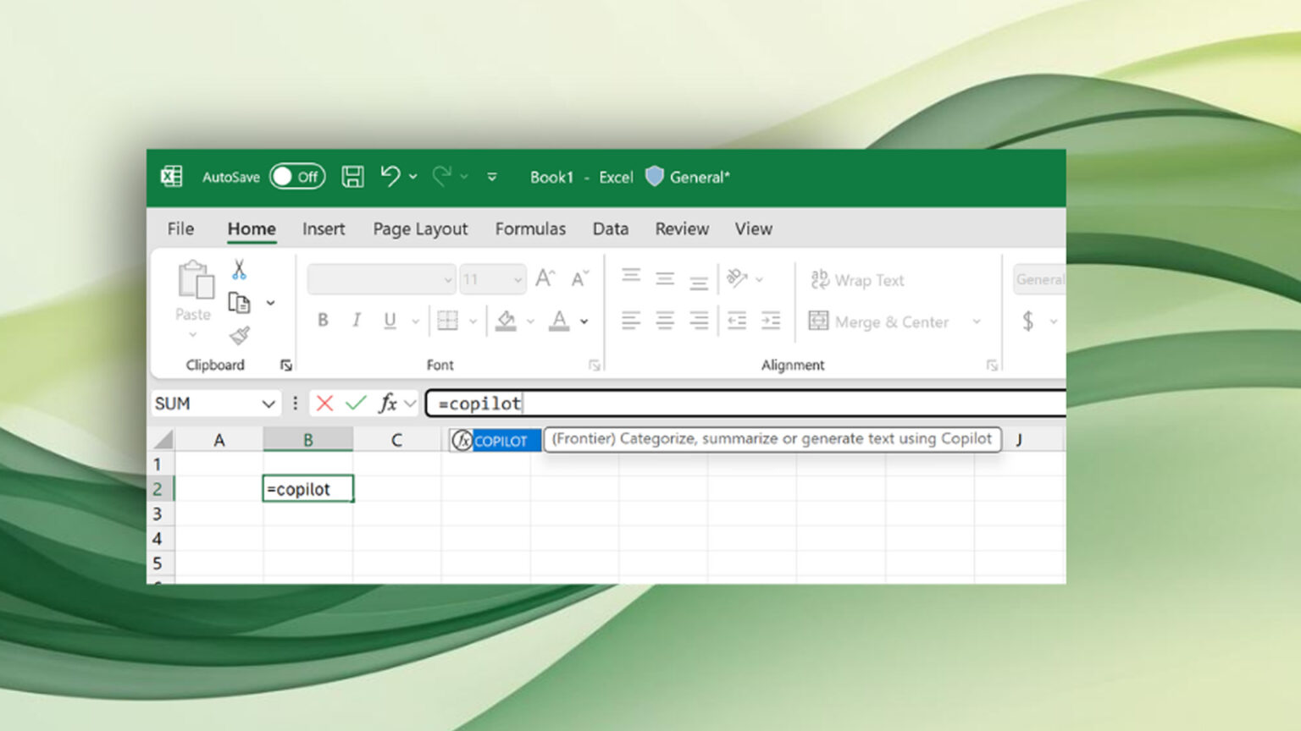Viewport: 1301px width, 731px height.
Task: Open the Redo history dropdown arrow
Action: 464,177
